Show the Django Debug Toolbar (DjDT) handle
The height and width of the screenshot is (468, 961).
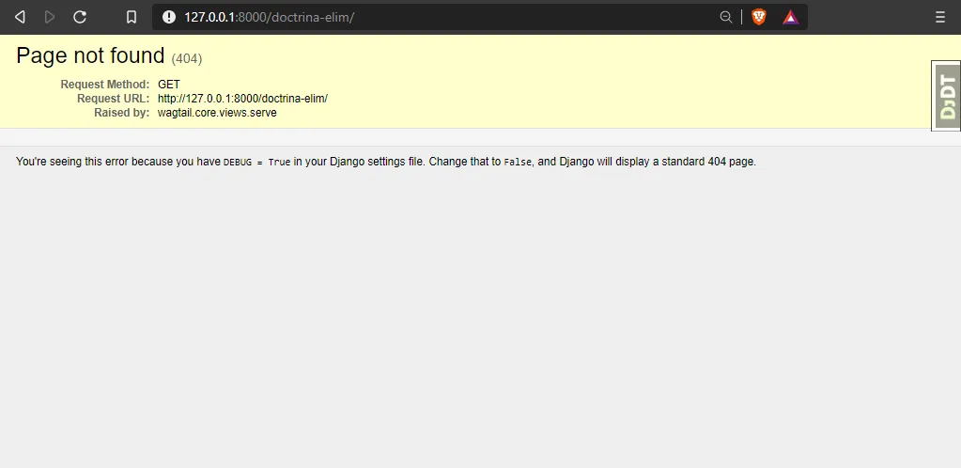pos(947,96)
